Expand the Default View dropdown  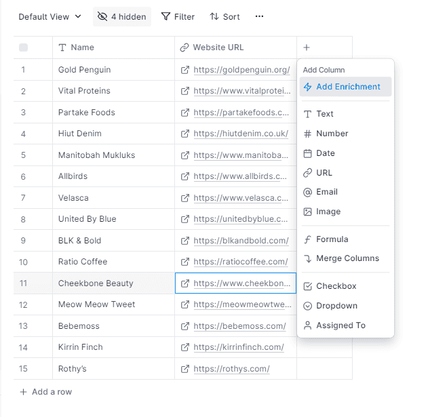[x=50, y=17]
